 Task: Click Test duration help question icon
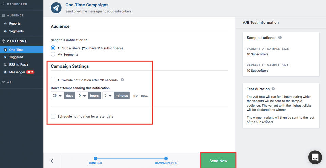pos(273,89)
